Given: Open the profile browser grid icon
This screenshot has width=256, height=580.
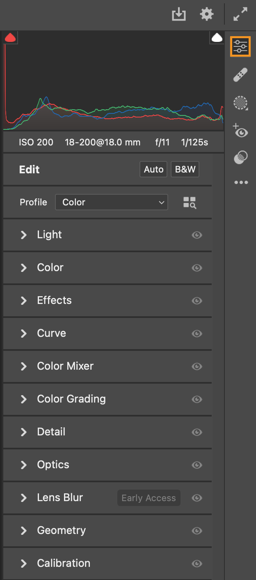Looking at the screenshot, I should (189, 202).
